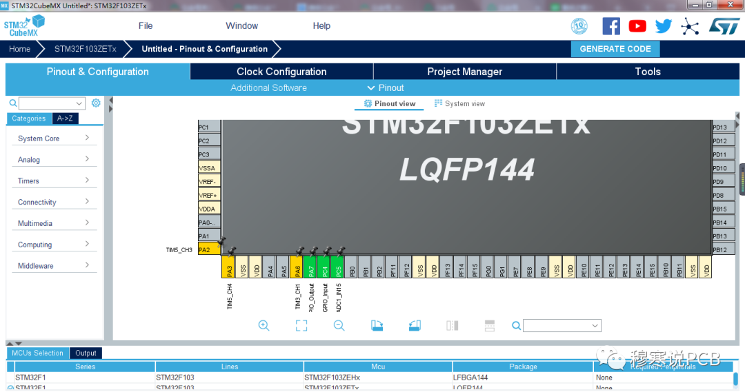Open the ST 10-year anniversary badge icon
The image size is (745, 392).
[x=579, y=26]
